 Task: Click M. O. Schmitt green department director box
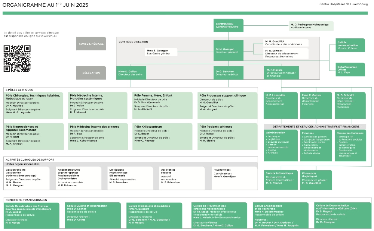pyautogui.click(x=350, y=105)
